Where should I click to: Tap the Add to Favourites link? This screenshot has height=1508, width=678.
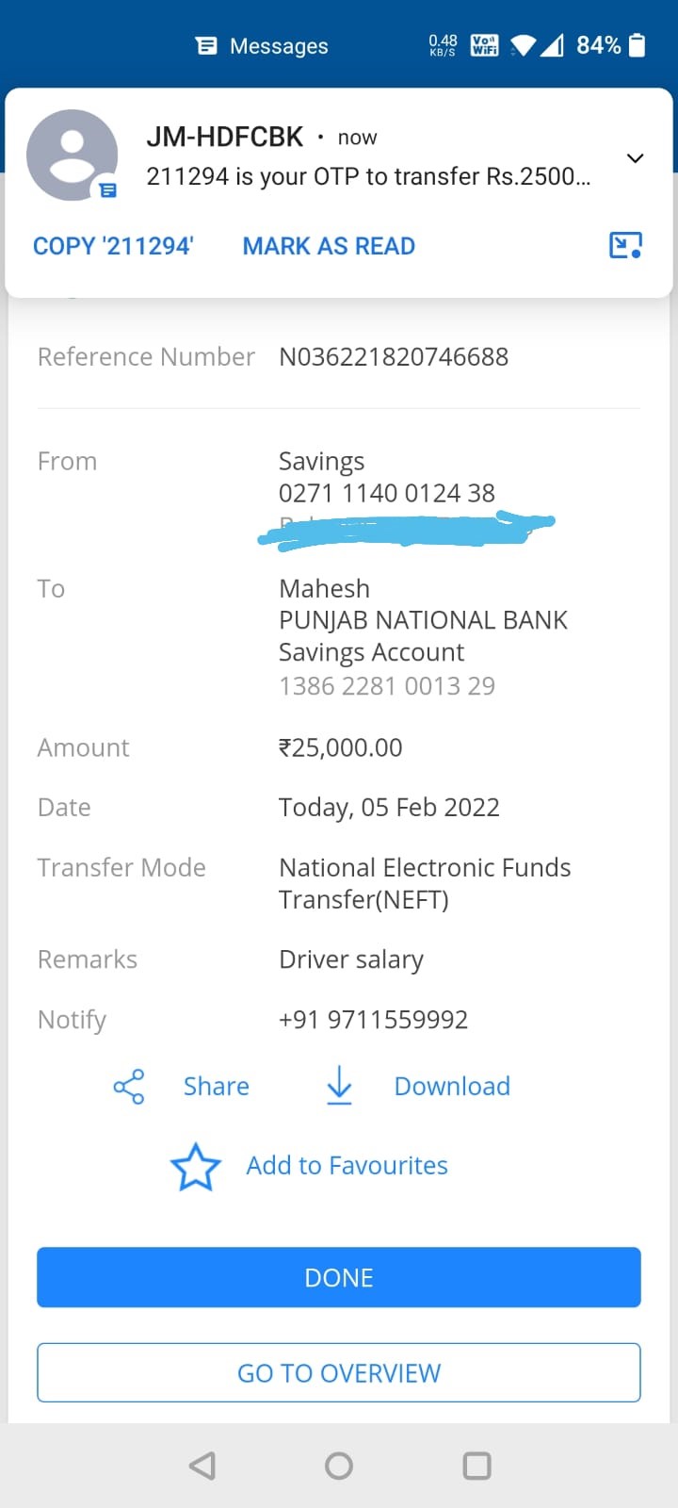[347, 1166]
